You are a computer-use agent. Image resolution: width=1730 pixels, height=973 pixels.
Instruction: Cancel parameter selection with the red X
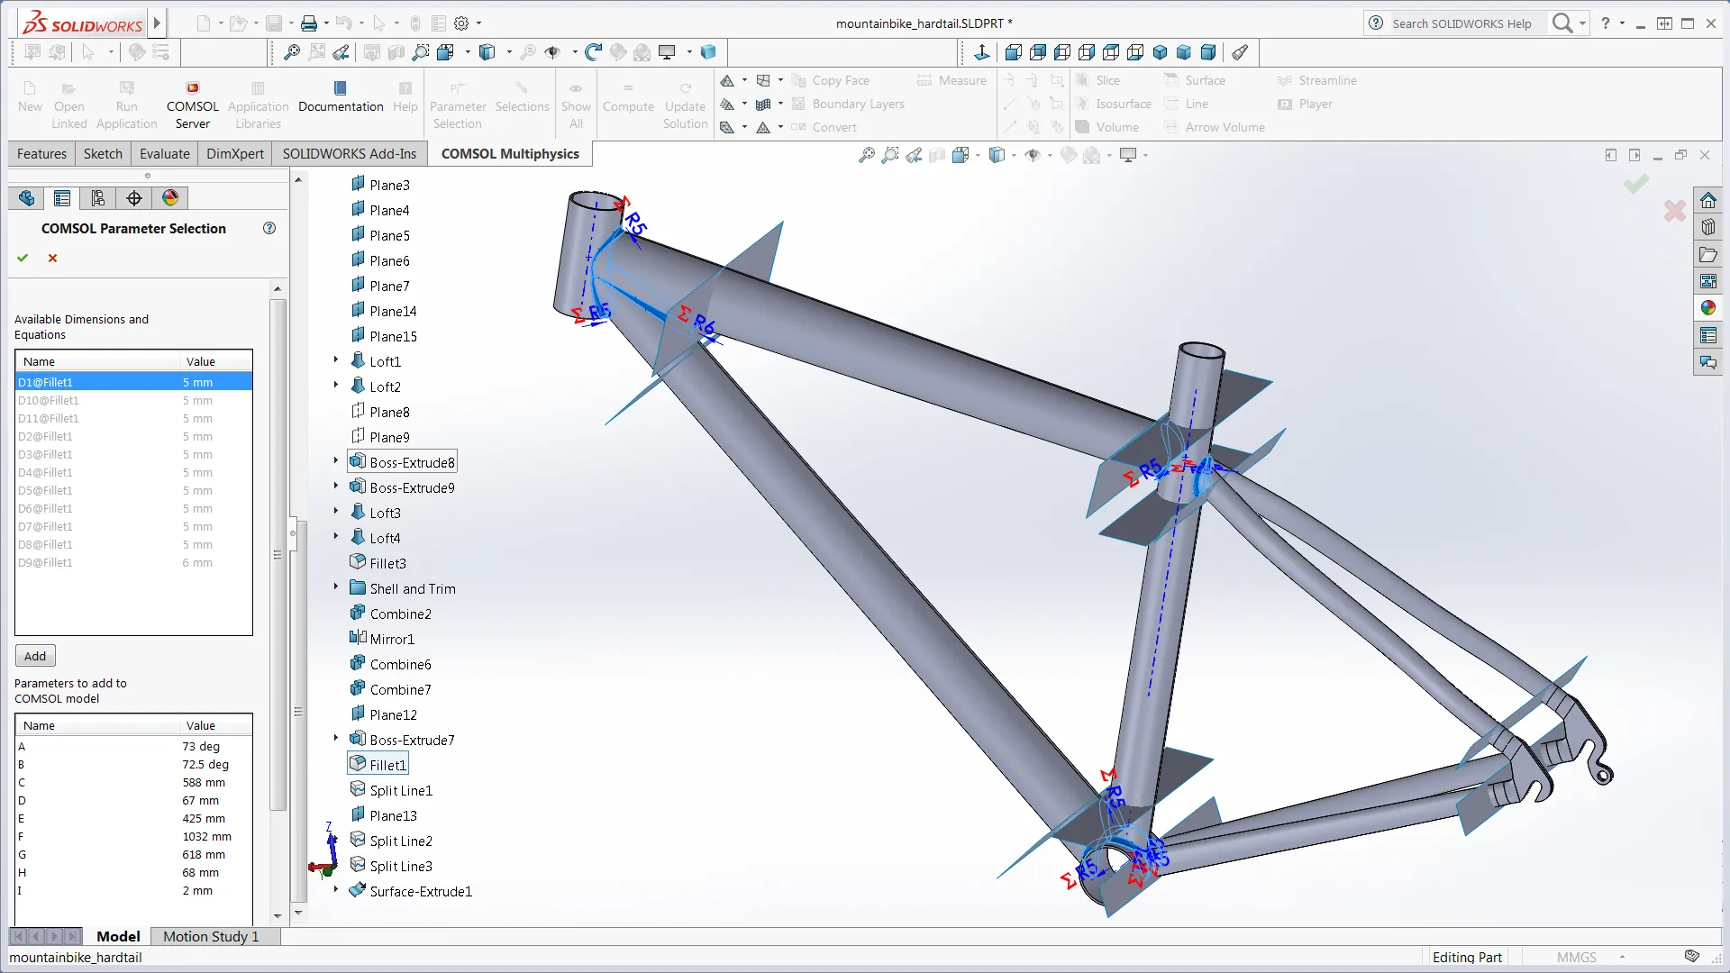tap(52, 259)
